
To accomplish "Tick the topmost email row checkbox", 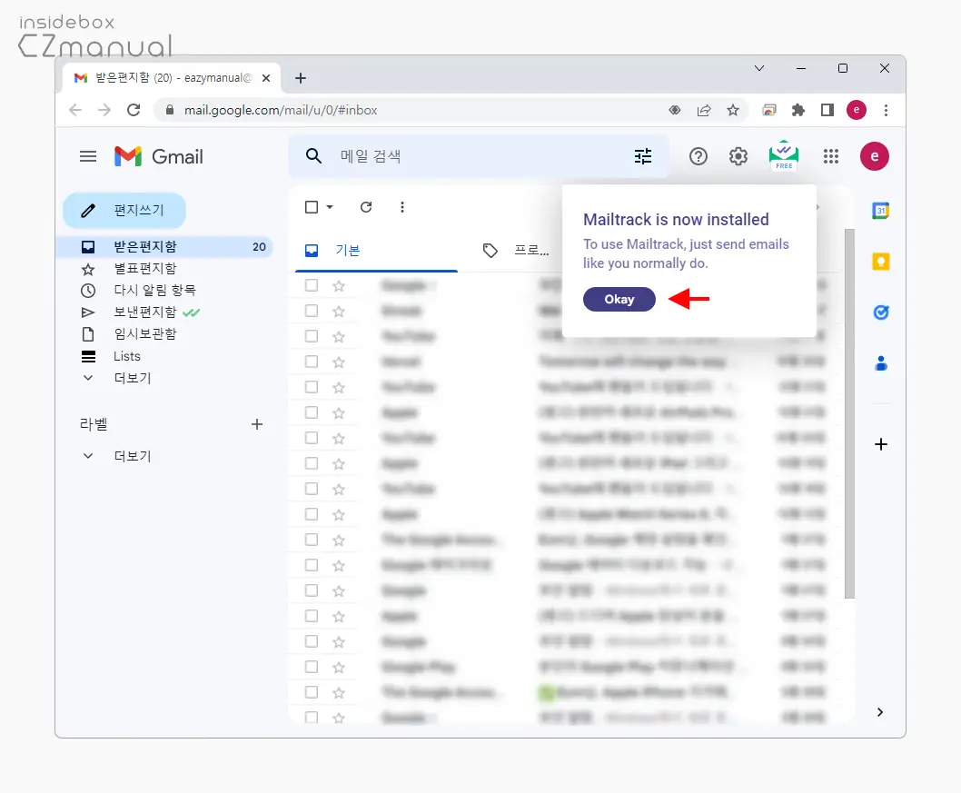I will pos(312,285).
